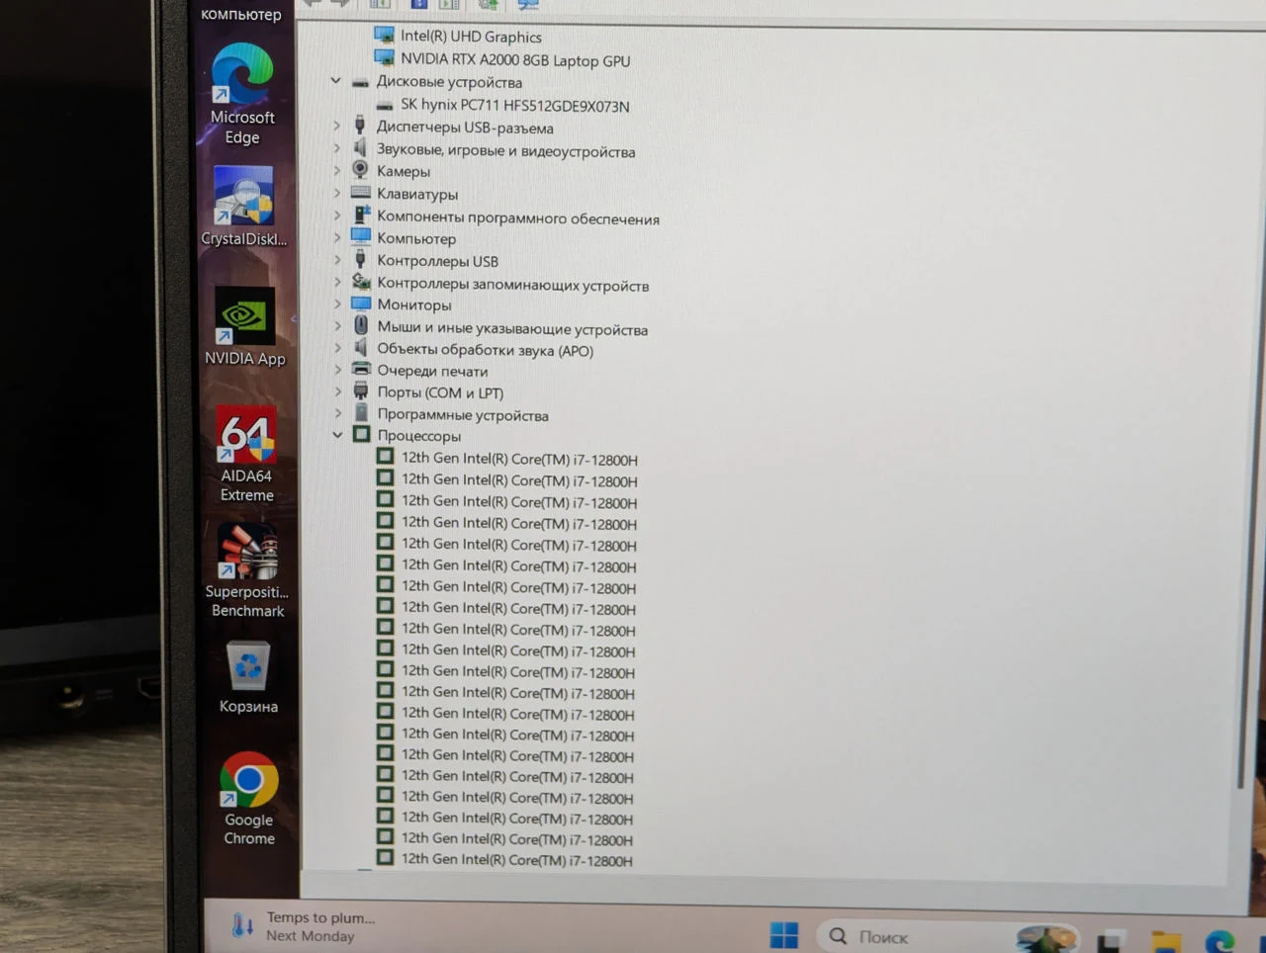Screen dimensions: 1266x953
Task: Open the Recycle Bin (Корзина) icon
Action: coord(248,677)
